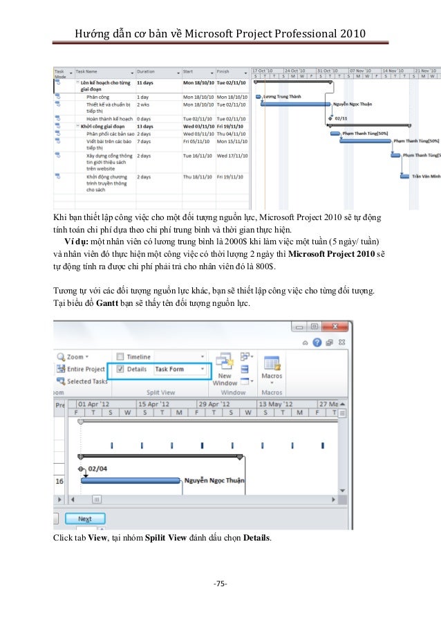This screenshot has width=441, height=625.
Task: Click the Macros icon
Action: click(x=272, y=363)
